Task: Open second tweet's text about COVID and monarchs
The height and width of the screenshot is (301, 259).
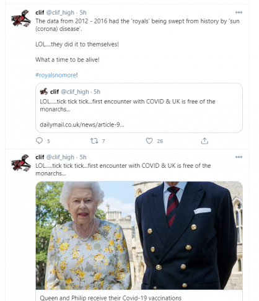Action: (x=123, y=170)
